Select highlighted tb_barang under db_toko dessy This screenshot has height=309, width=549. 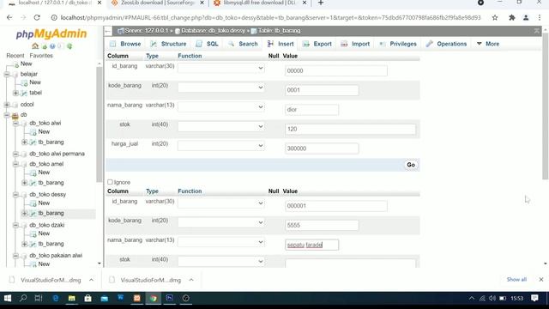click(51, 213)
